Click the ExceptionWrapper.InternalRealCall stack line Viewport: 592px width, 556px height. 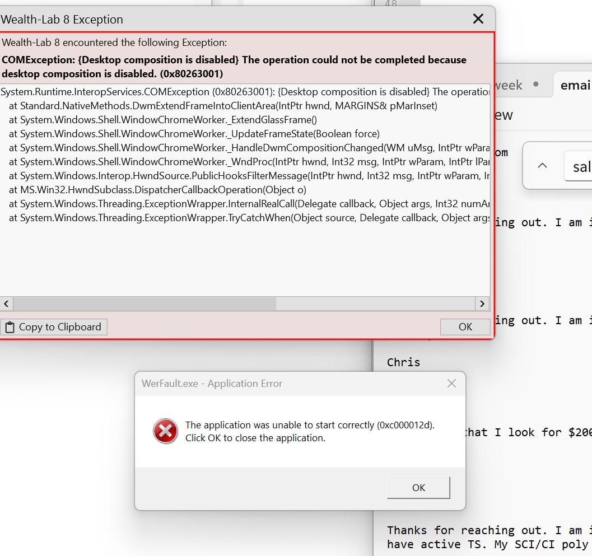coord(249,203)
